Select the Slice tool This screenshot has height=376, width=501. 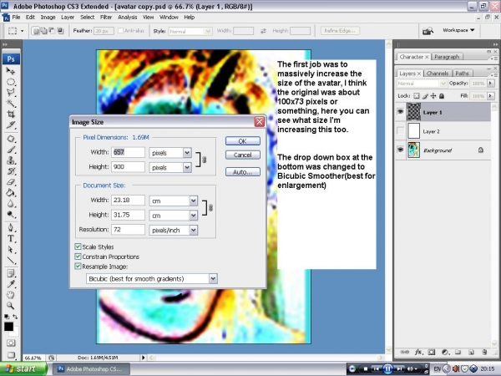11,125
